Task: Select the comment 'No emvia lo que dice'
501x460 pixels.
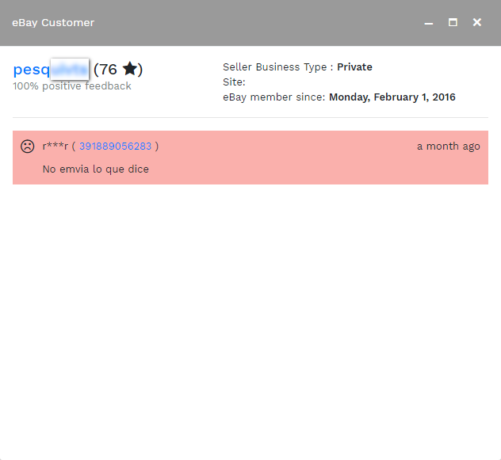Action: (x=95, y=169)
